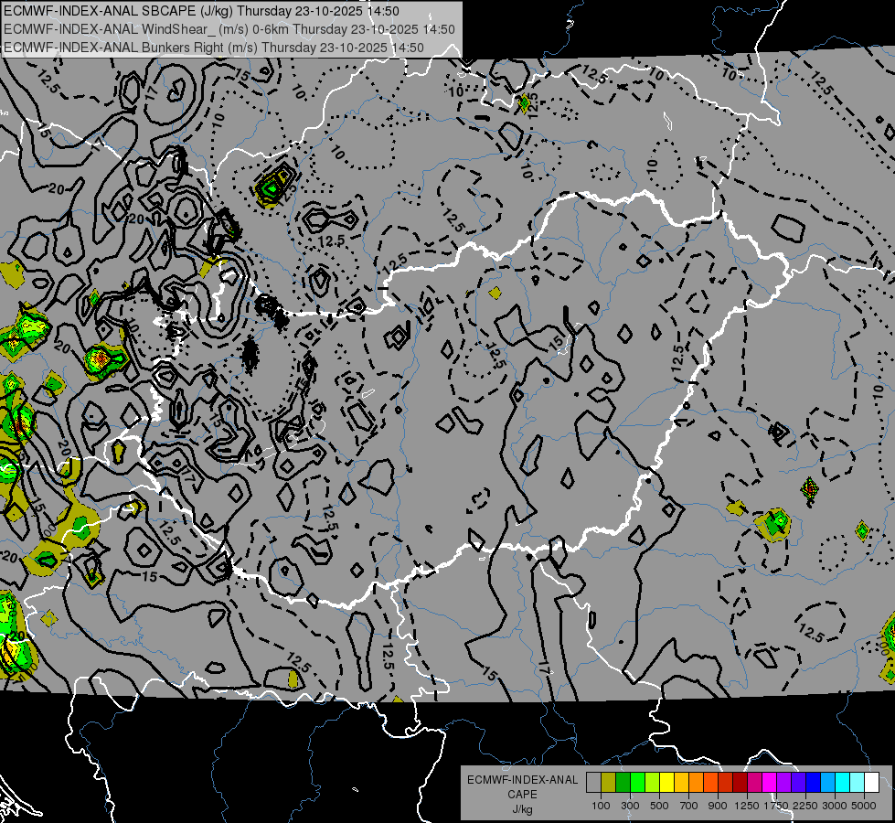Screen dimensions: 895x823
Task: Click the white swatch ending the legend
Action: tap(871, 783)
